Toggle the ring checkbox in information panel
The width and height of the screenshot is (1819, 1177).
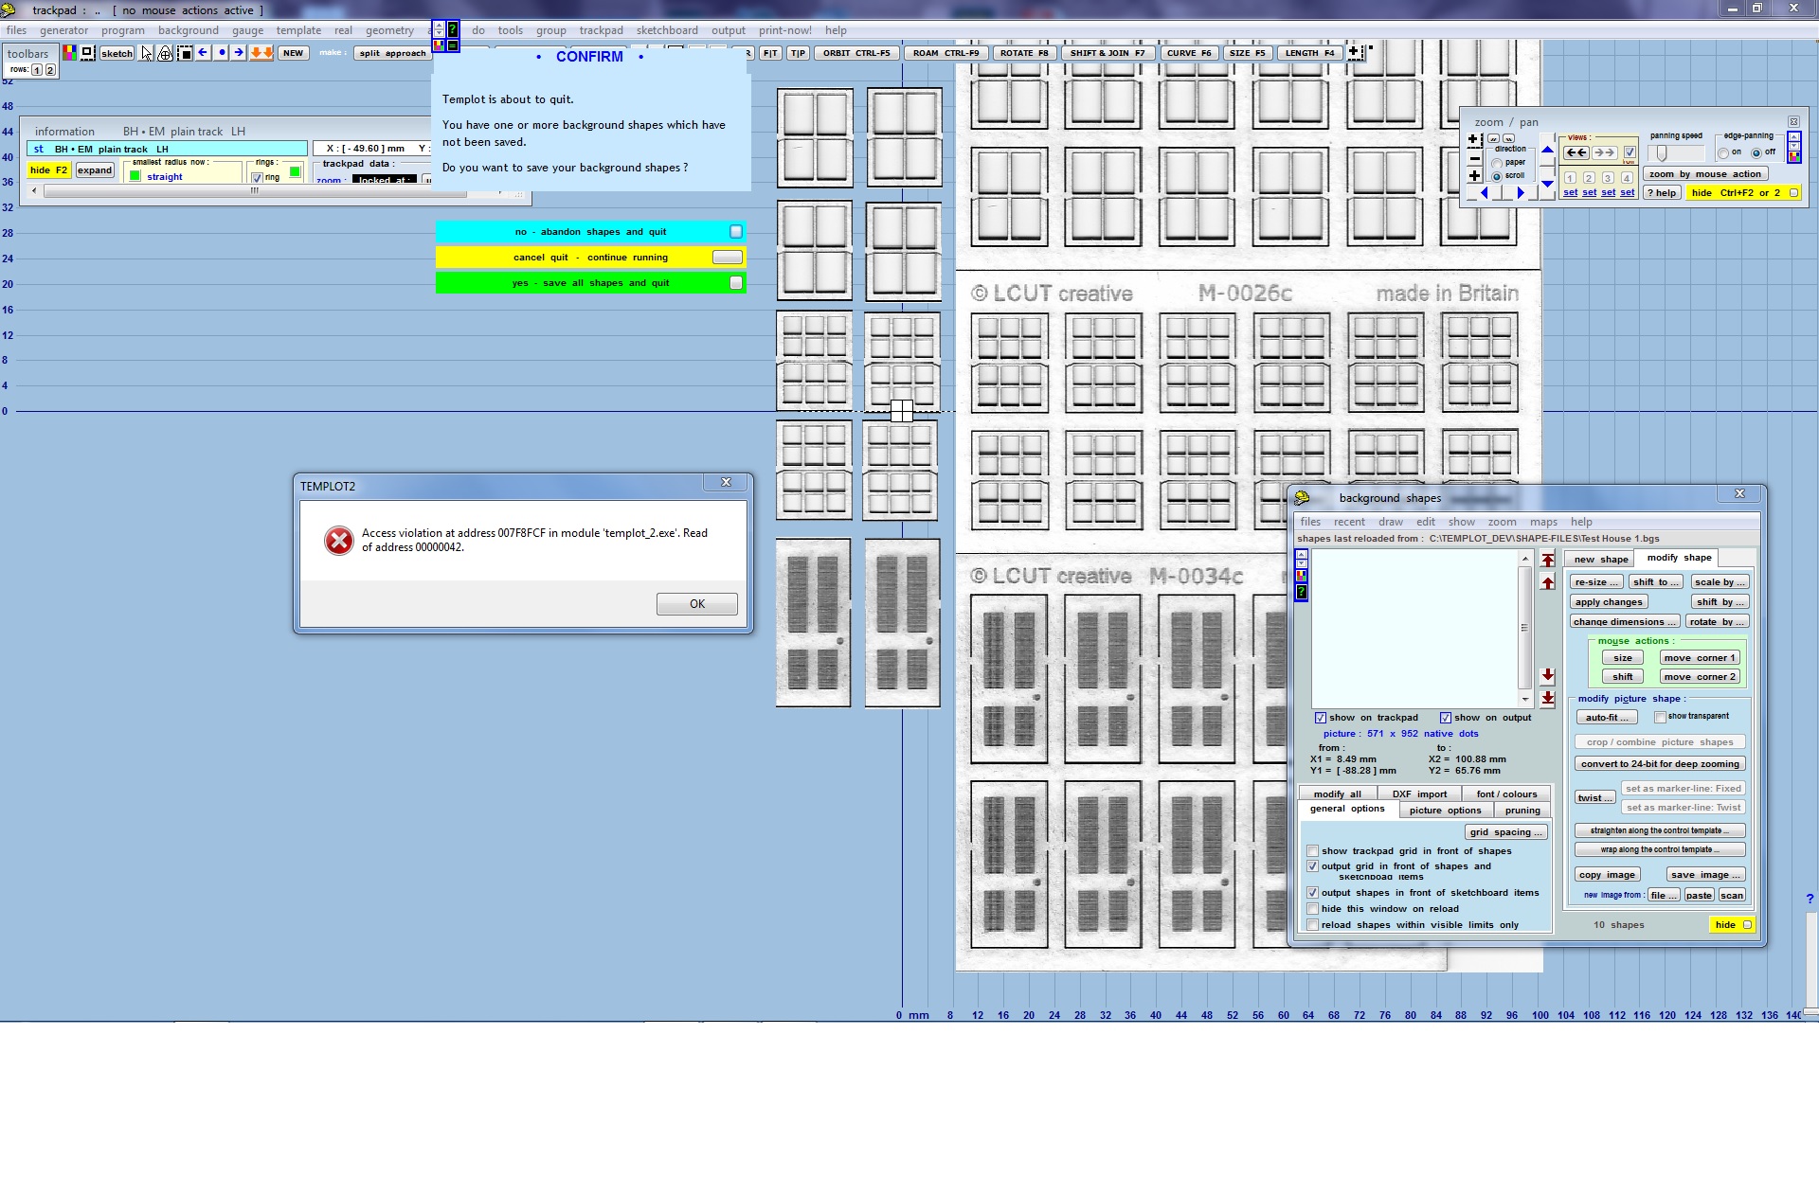click(257, 177)
